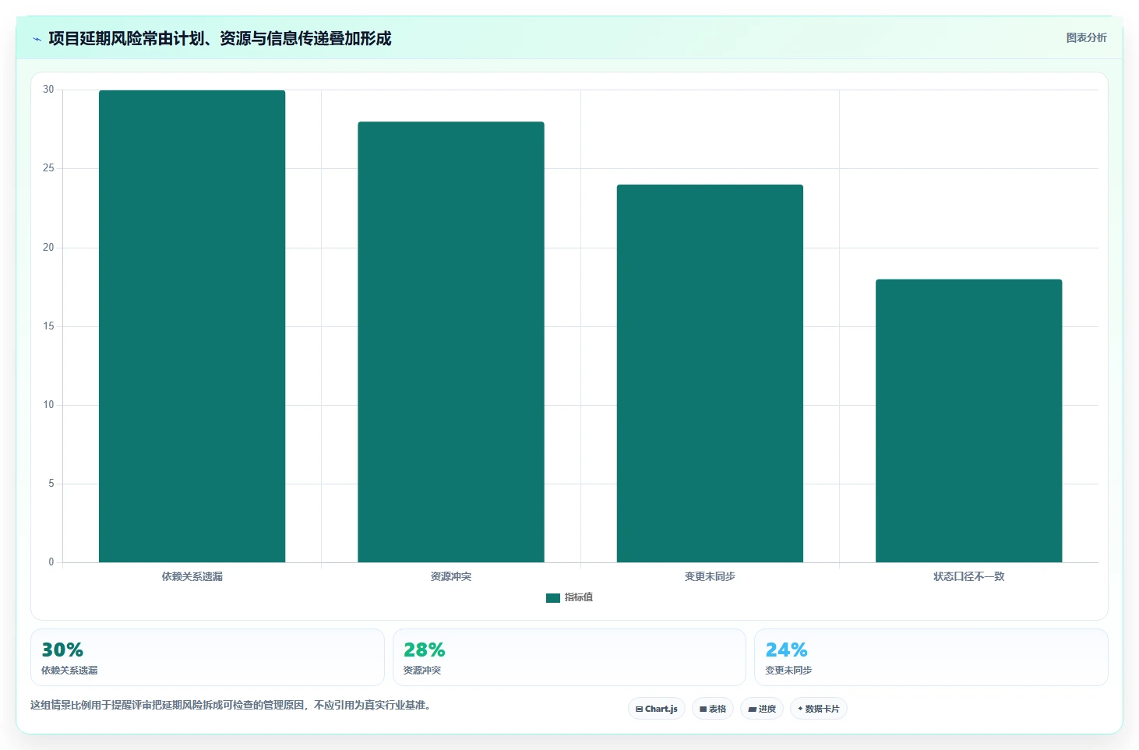Click the 进度 tag chip
This screenshot has width=1139, height=750.
tap(762, 709)
